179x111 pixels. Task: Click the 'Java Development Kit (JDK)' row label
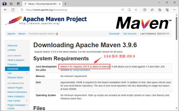[46, 68]
